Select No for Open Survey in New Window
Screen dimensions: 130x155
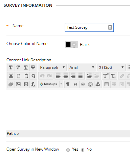coord(83,150)
